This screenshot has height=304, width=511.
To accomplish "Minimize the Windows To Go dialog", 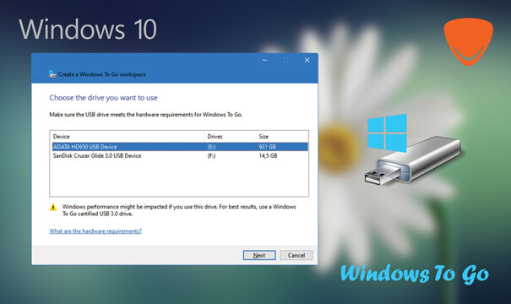I will click(x=264, y=60).
